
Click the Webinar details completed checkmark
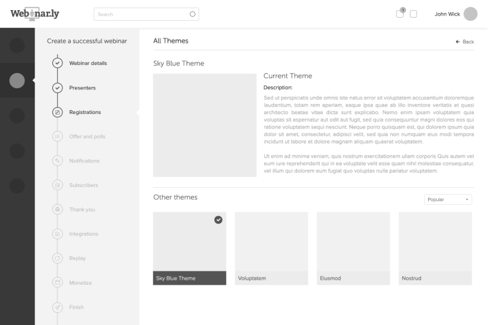coord(57,63)
